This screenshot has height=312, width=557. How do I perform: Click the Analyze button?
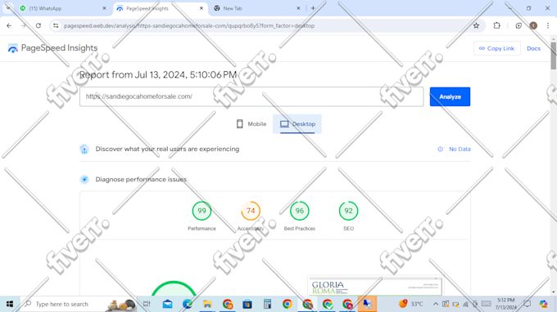point(450,96)
